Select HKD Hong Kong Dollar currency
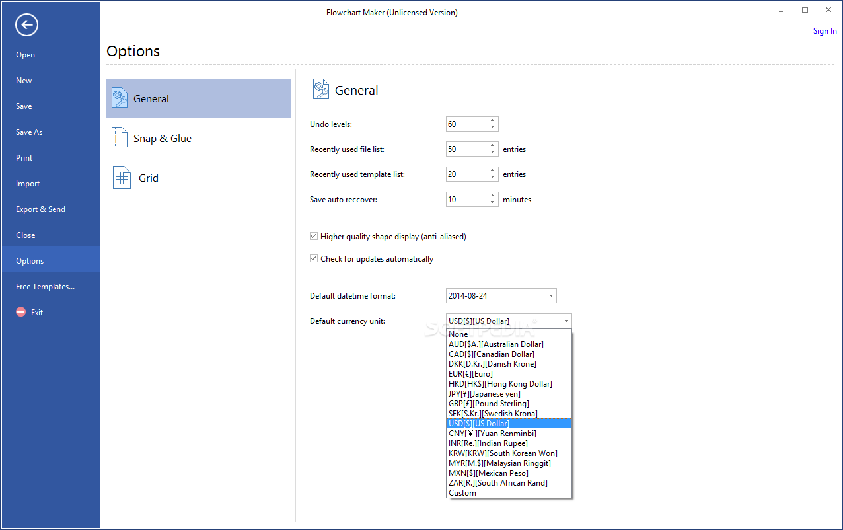 [509, 383]
